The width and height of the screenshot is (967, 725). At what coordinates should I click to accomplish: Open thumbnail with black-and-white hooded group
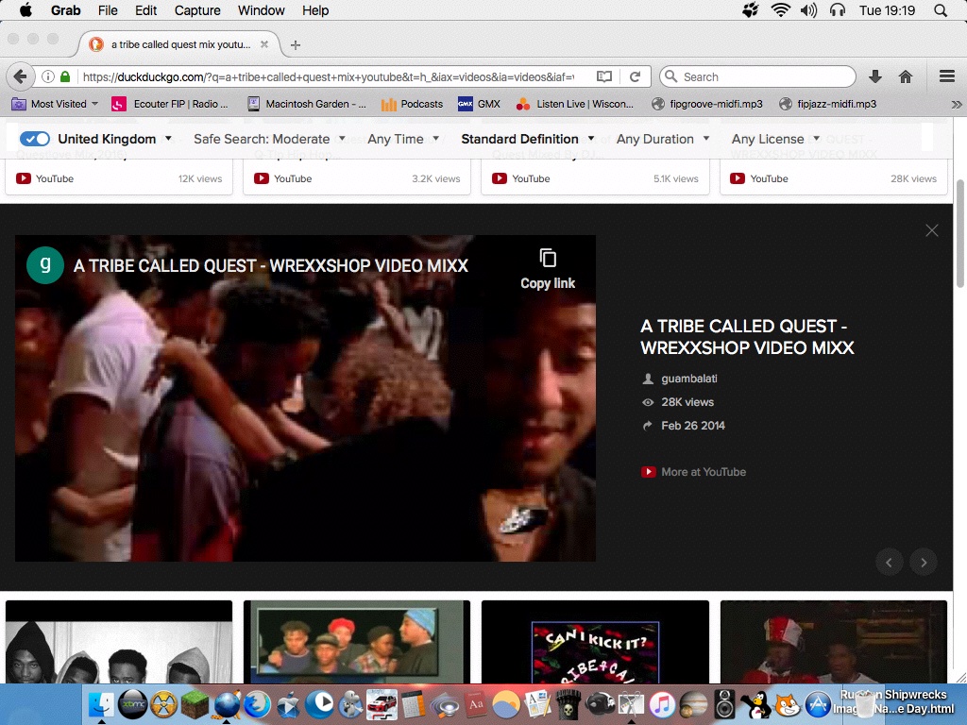pyautogui.click(x=119, y=642)
